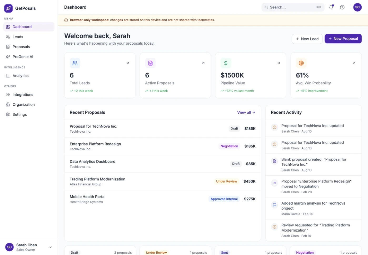
Task: Click 'Sarah Chen · Feb 19' activity detail
Action: (296, 236)
